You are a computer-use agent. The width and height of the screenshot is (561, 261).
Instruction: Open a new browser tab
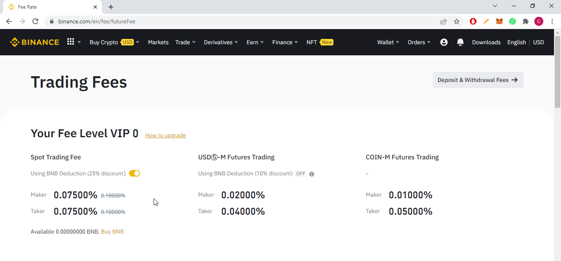[x=111, y=7]
